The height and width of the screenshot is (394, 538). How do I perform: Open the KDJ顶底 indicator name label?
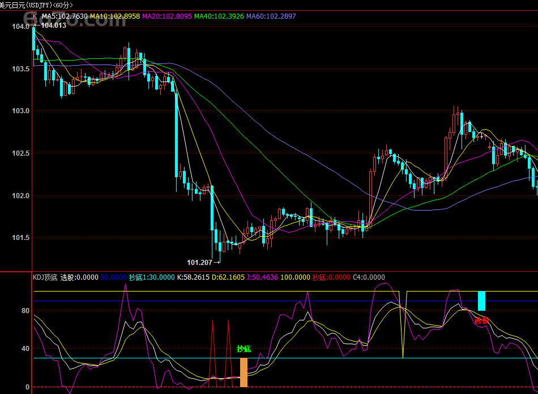[x=45, y=277]
